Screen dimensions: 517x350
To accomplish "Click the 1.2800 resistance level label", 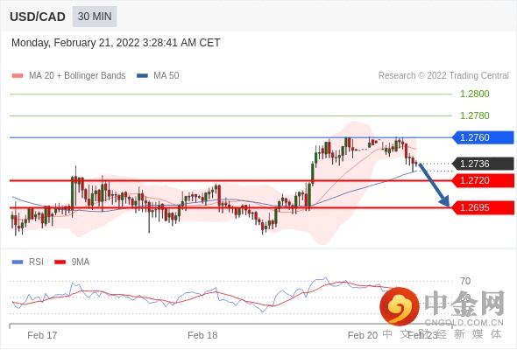I will coord(474,94).
